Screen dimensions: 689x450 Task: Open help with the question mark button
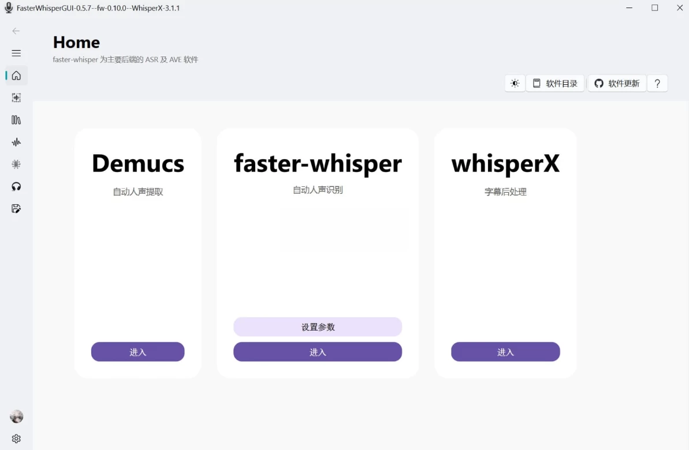(657, 84)
